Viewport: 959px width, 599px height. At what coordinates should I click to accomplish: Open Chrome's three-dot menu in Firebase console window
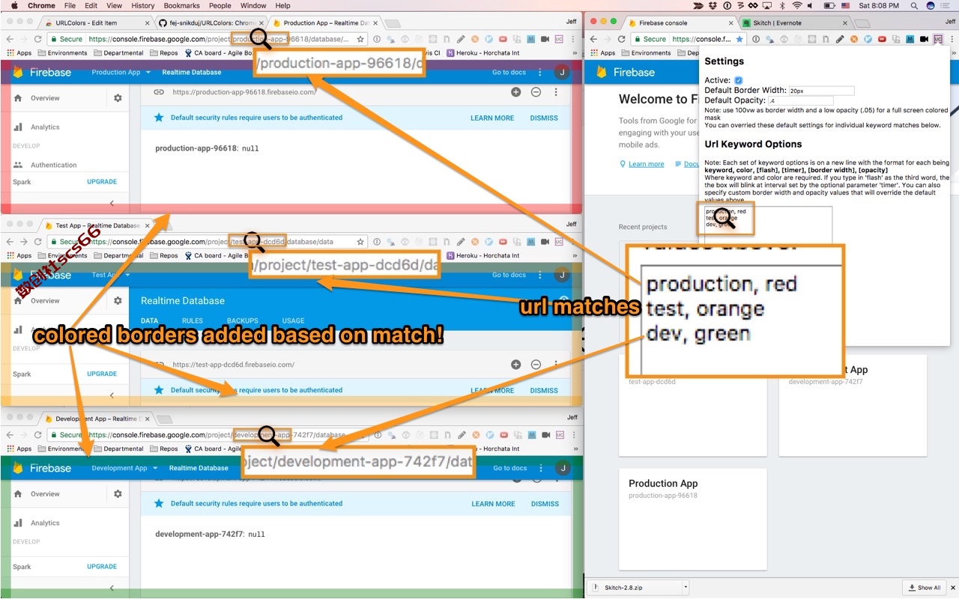tap(951, 39)
